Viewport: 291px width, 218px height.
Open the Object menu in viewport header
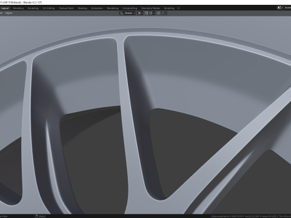9,13
